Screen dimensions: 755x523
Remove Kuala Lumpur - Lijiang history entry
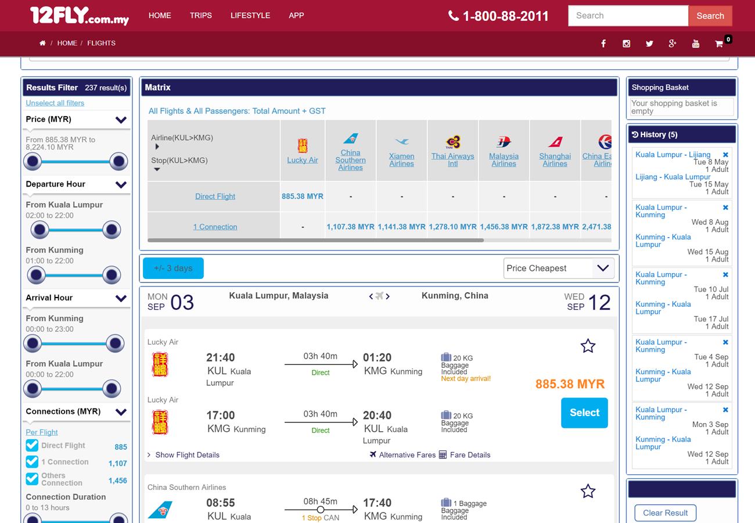(x=725, y=155)
